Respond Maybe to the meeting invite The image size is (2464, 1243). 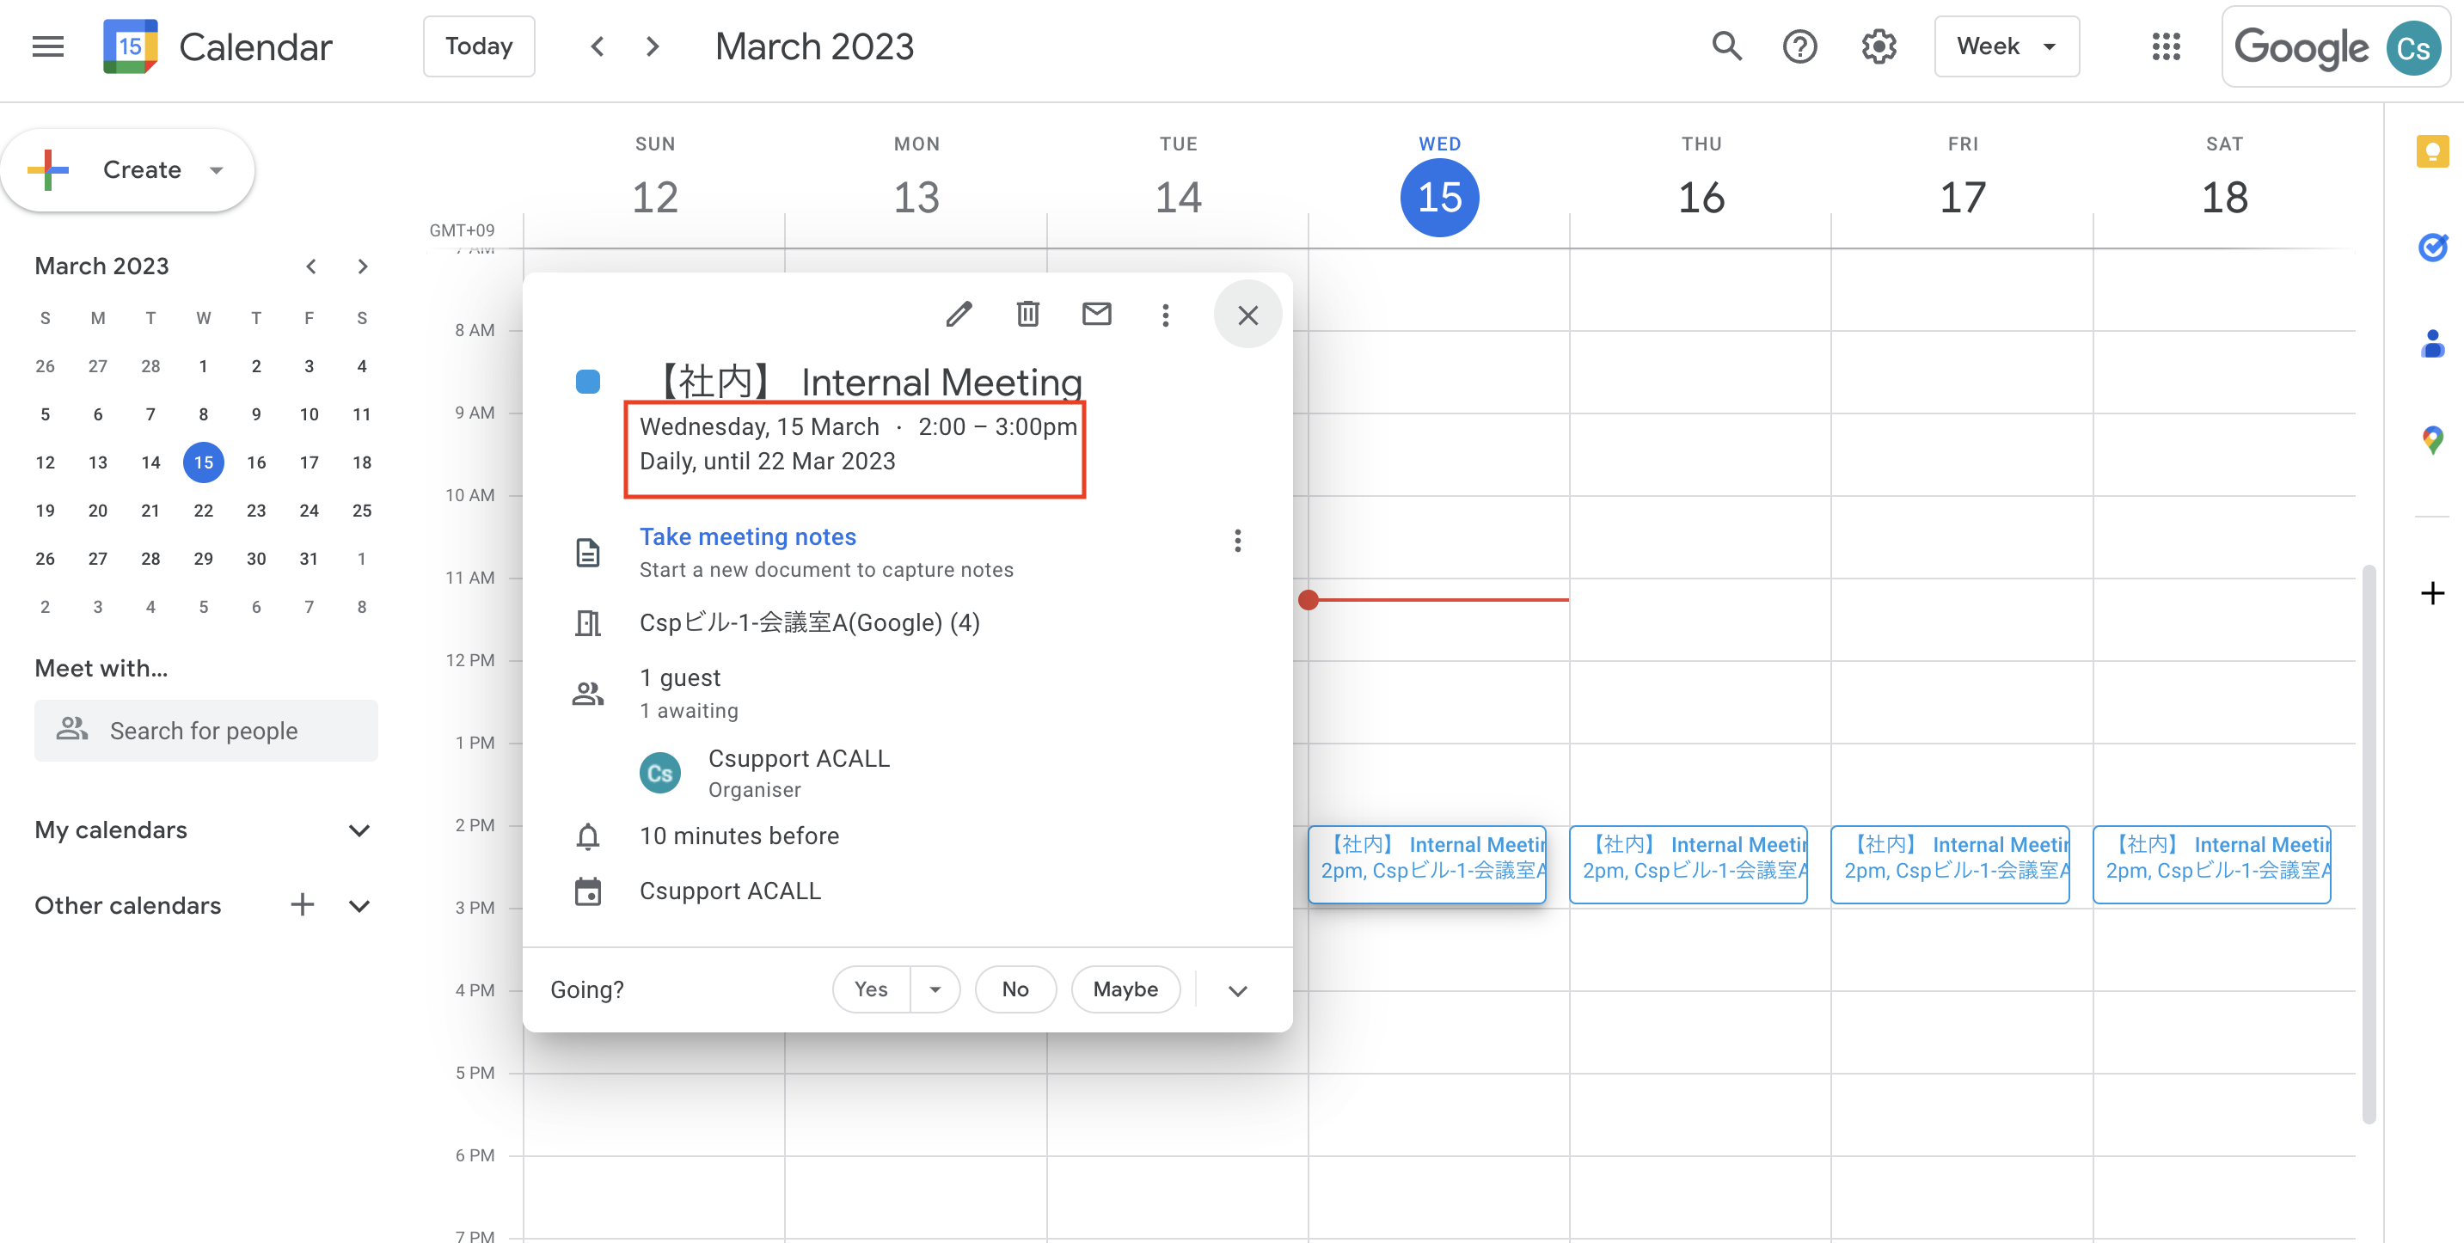[1126, 989]
